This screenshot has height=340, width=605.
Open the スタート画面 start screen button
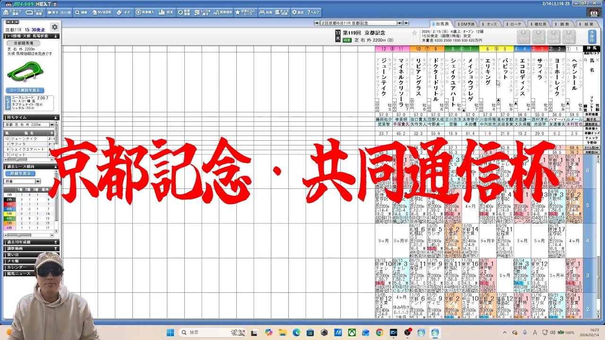[x=13, y=12]
